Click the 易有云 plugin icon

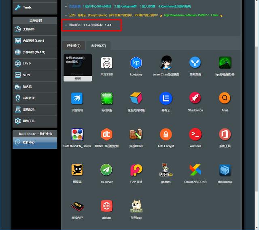click(x=166, y=98)
